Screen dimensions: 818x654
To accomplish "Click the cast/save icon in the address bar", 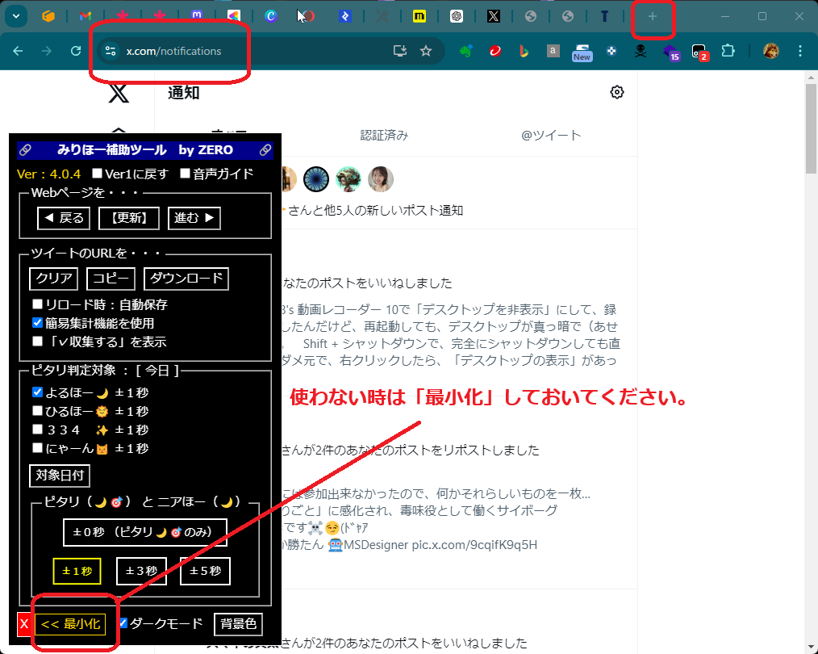I will click(399, 50).
